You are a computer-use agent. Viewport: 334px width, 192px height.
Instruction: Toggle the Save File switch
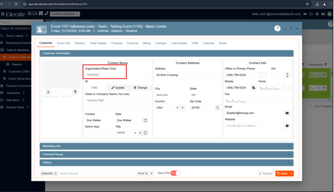(x=176, y=173)
